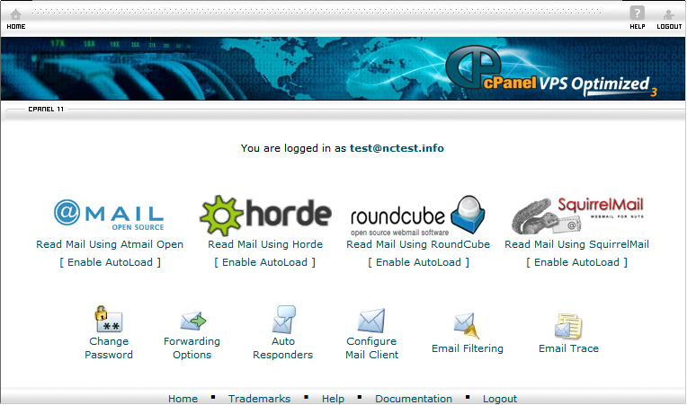The height and width of the screenshot is (405, 687).
Task: Click the 'Email Trace' text link
Action: [568, 348]
